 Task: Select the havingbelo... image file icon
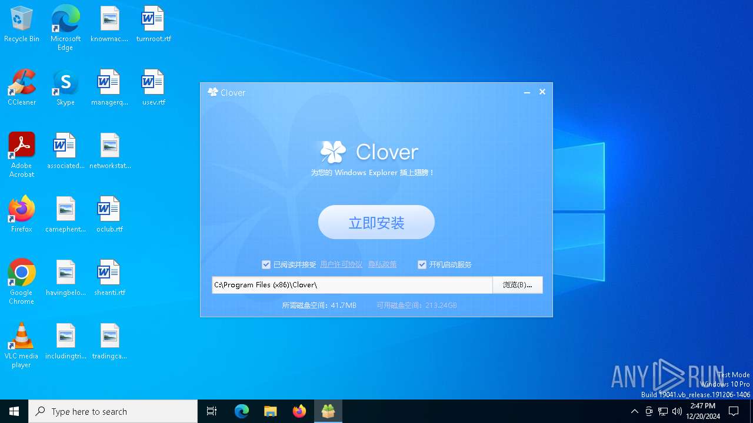click(x=65, y=278)
